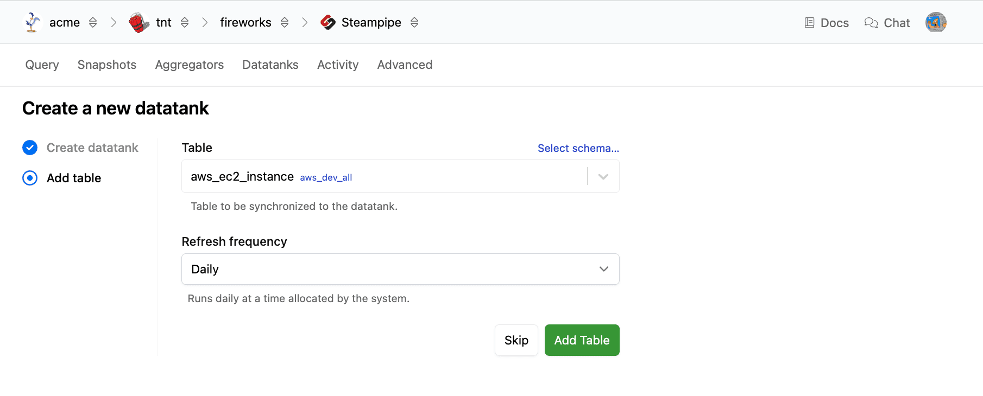Screen dimensions: 983x396
Task: Click 'Runs daily at a time' help text
Action: click(x=299, y=298)
